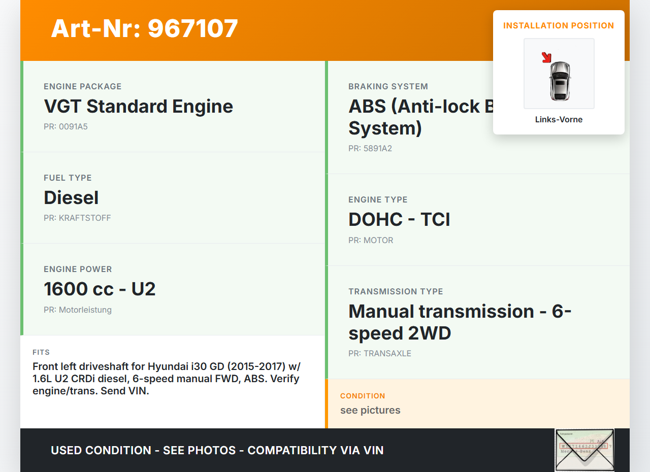Click the Used Condition footer banner text
This screenshot has width=650, height=472.
pos(217,450)
